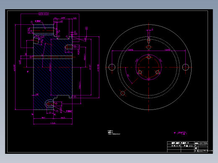Click the top row of title block table
The height and width of the screenshot is (163, 218).
click(x=187, y=143)
